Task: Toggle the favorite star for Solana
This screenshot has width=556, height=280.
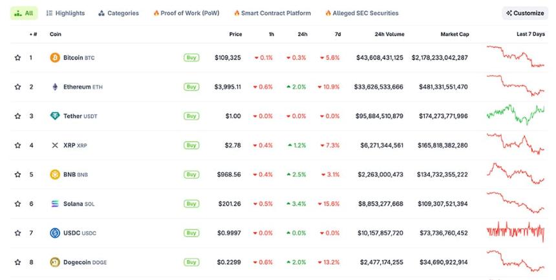Action: coord(17,204)
